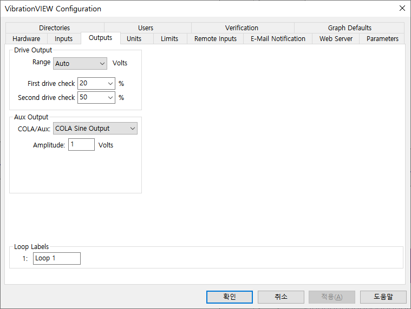Open the Limits tab
The width and height of the screenshot is (411, 309).
(x=169, y=39)
